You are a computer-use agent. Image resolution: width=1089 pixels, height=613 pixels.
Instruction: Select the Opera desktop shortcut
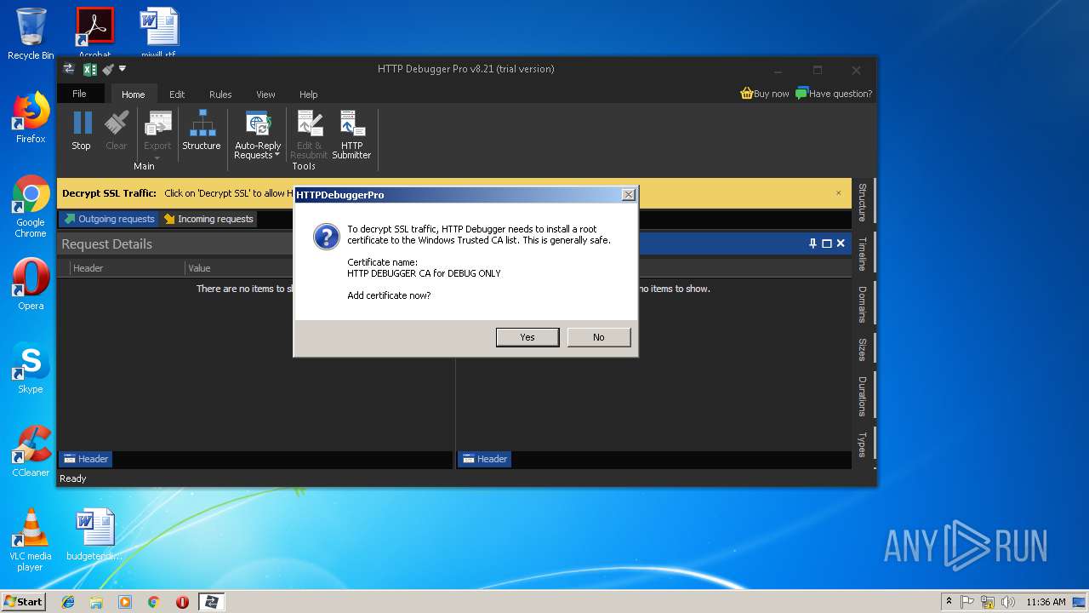31,284
